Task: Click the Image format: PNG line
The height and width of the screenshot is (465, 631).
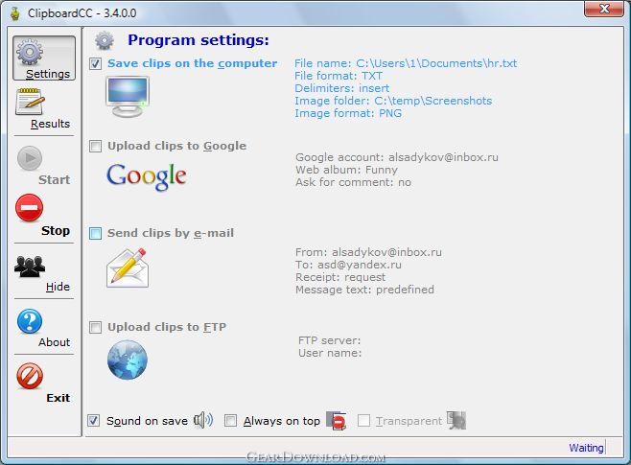Action: click(348, 113)
